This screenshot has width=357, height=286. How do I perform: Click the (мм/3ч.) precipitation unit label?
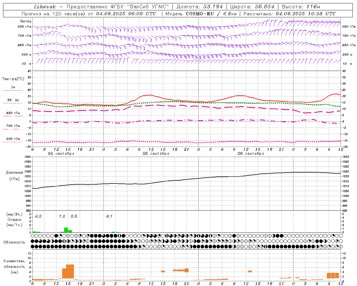coord(14,214)
